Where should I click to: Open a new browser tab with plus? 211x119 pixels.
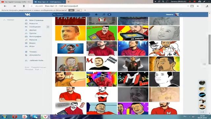(69, 2)
